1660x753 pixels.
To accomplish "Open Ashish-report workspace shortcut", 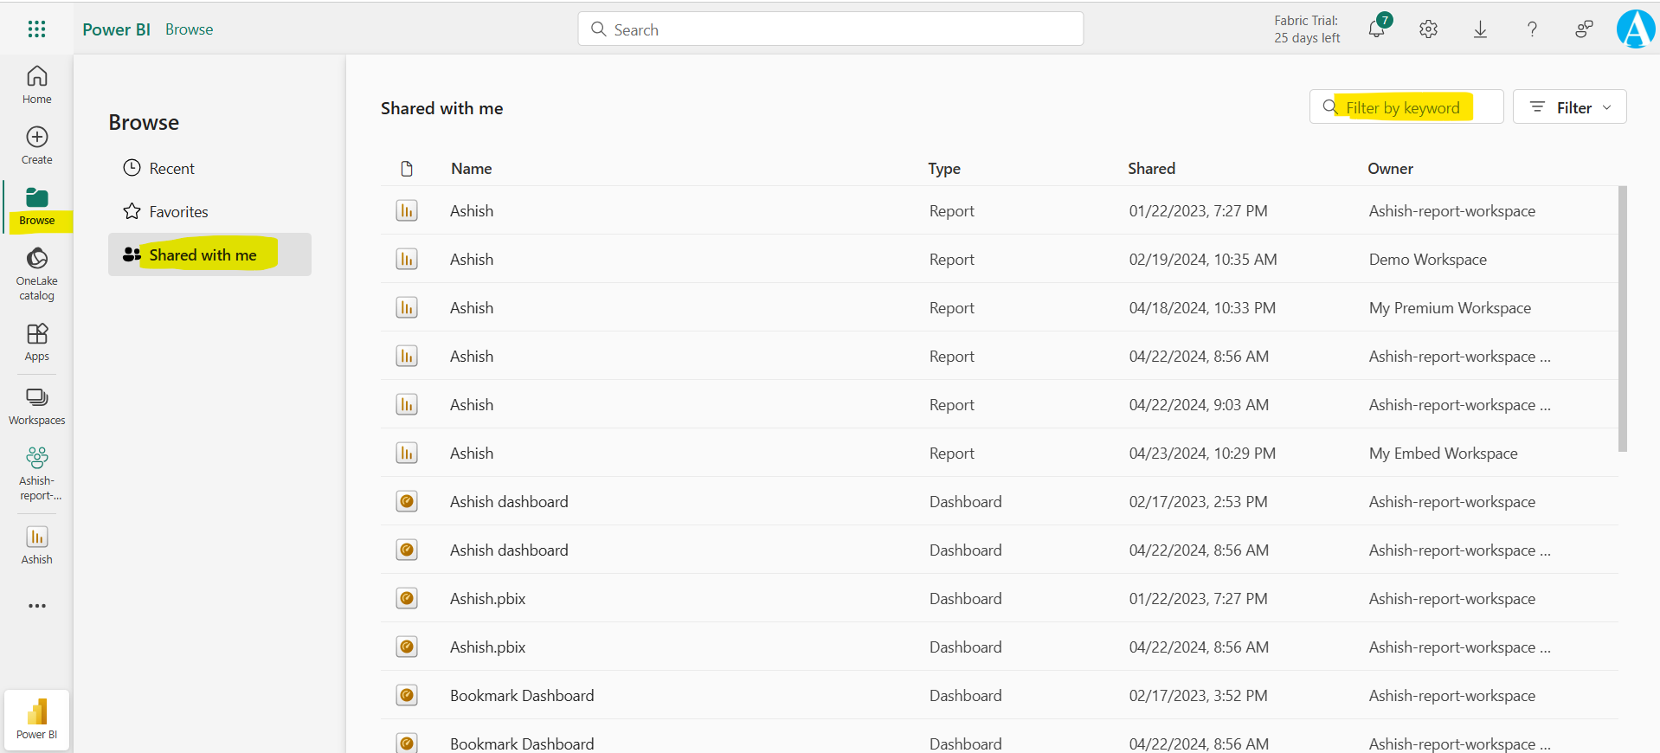I will (x=36, y=473).
